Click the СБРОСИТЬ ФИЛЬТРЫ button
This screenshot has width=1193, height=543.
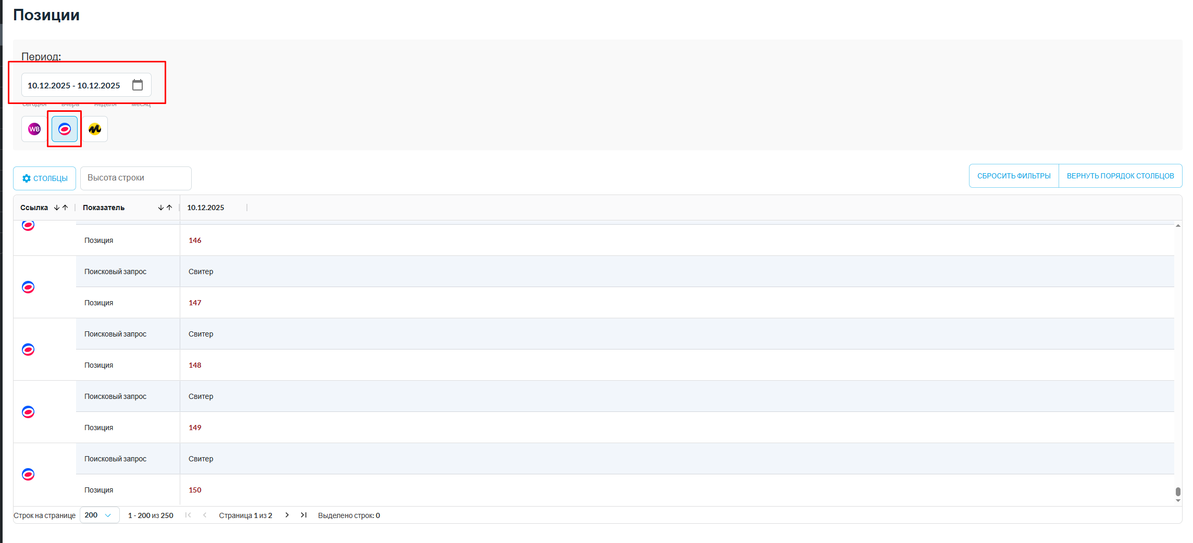1013,176
